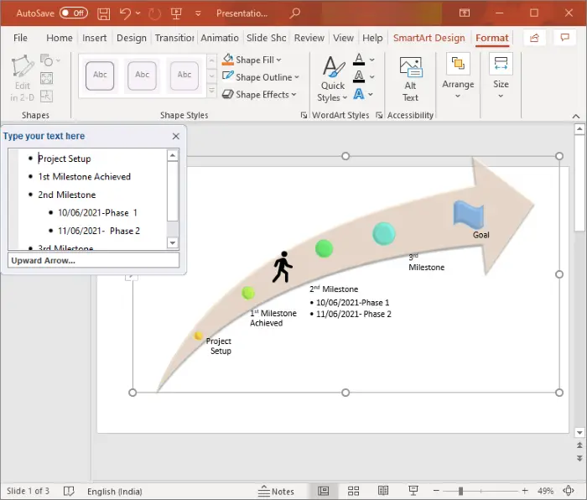The width and height of the screenshot is (587, 500).
Task: Click the Upward Arrow layout description link
Action: tap(43, 261)
